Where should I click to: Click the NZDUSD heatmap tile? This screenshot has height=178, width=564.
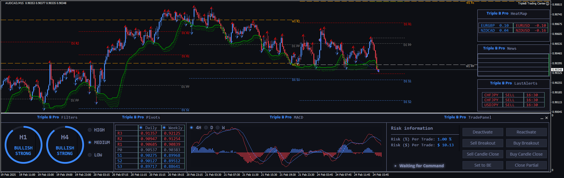click(531, 31)
